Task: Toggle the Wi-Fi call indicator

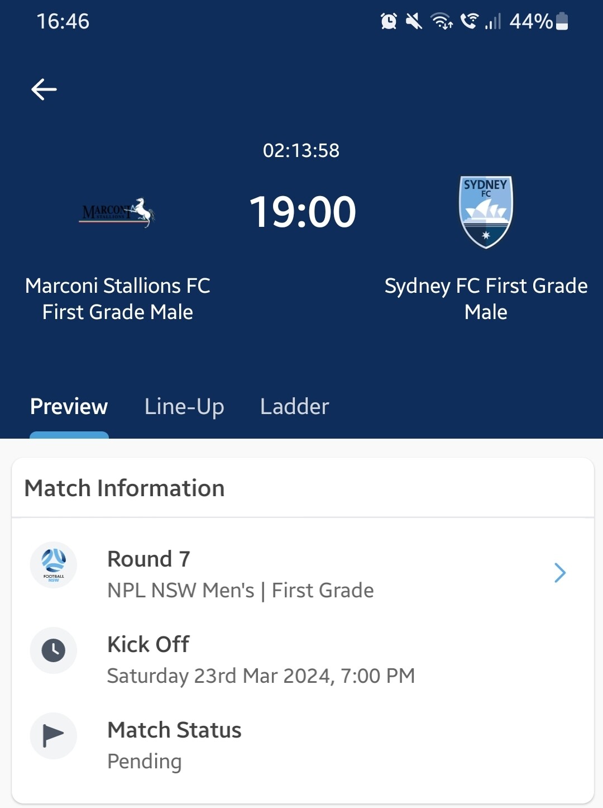Action: click(470, 21)
